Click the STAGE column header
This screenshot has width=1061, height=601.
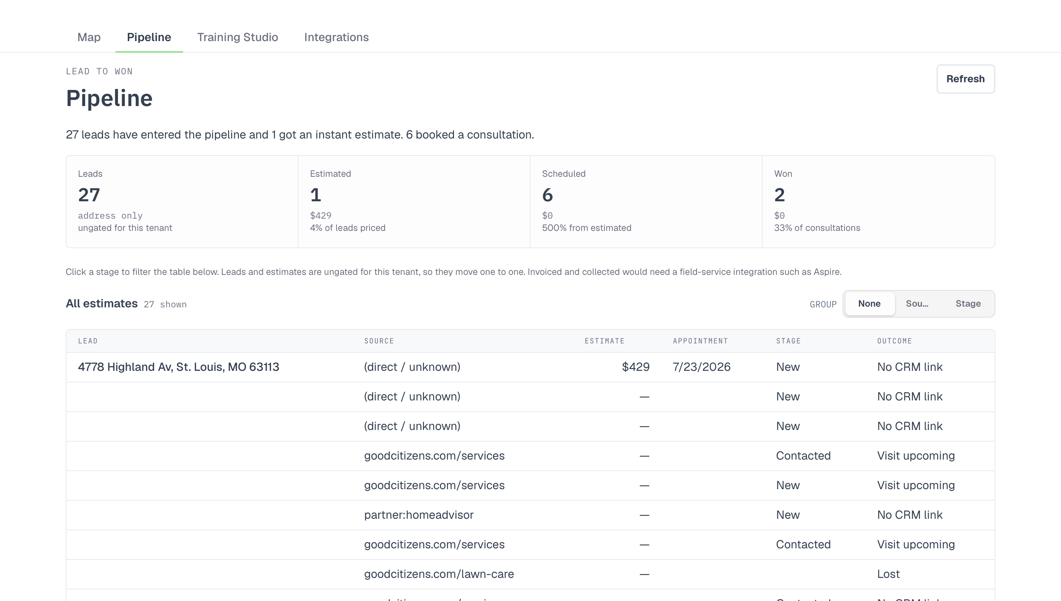coord(788,341)
